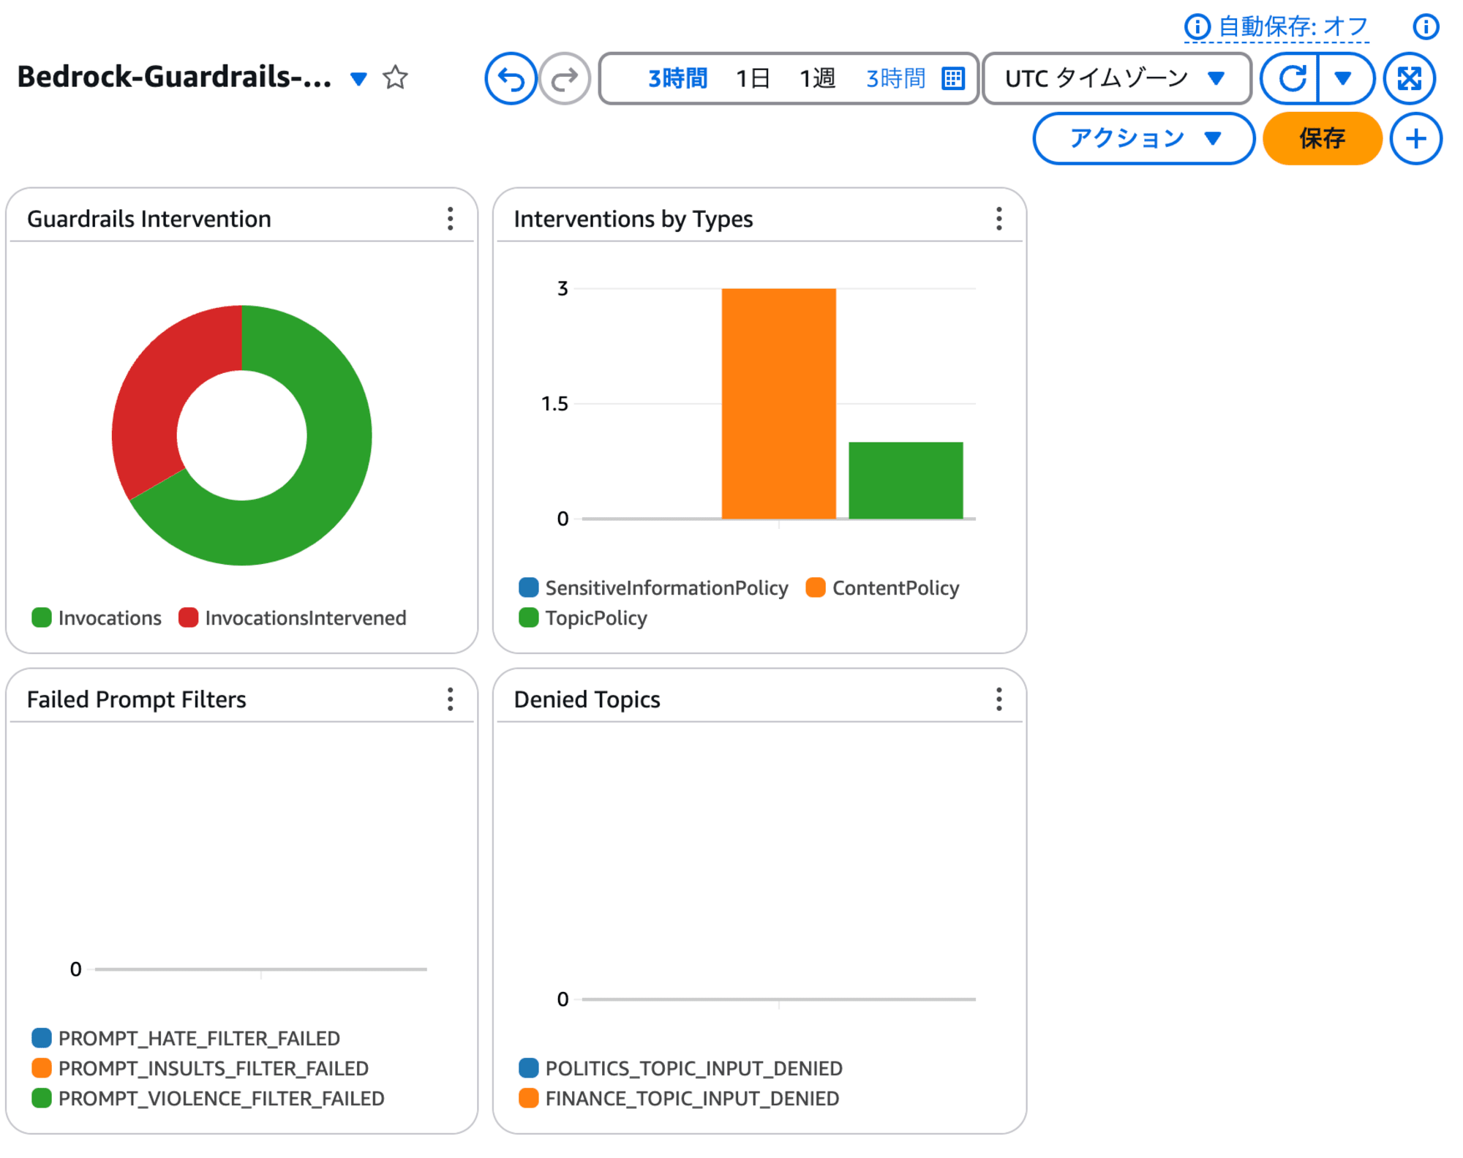Enter fullscreen mode

(x=1410, y=78)
